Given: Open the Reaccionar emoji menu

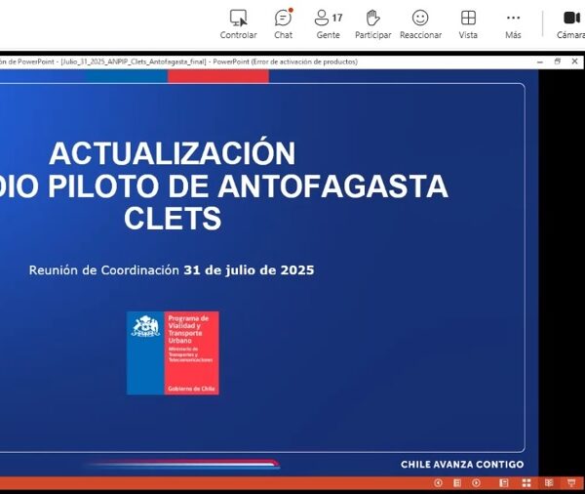Looking at the screenshot, I should [420, 24].
